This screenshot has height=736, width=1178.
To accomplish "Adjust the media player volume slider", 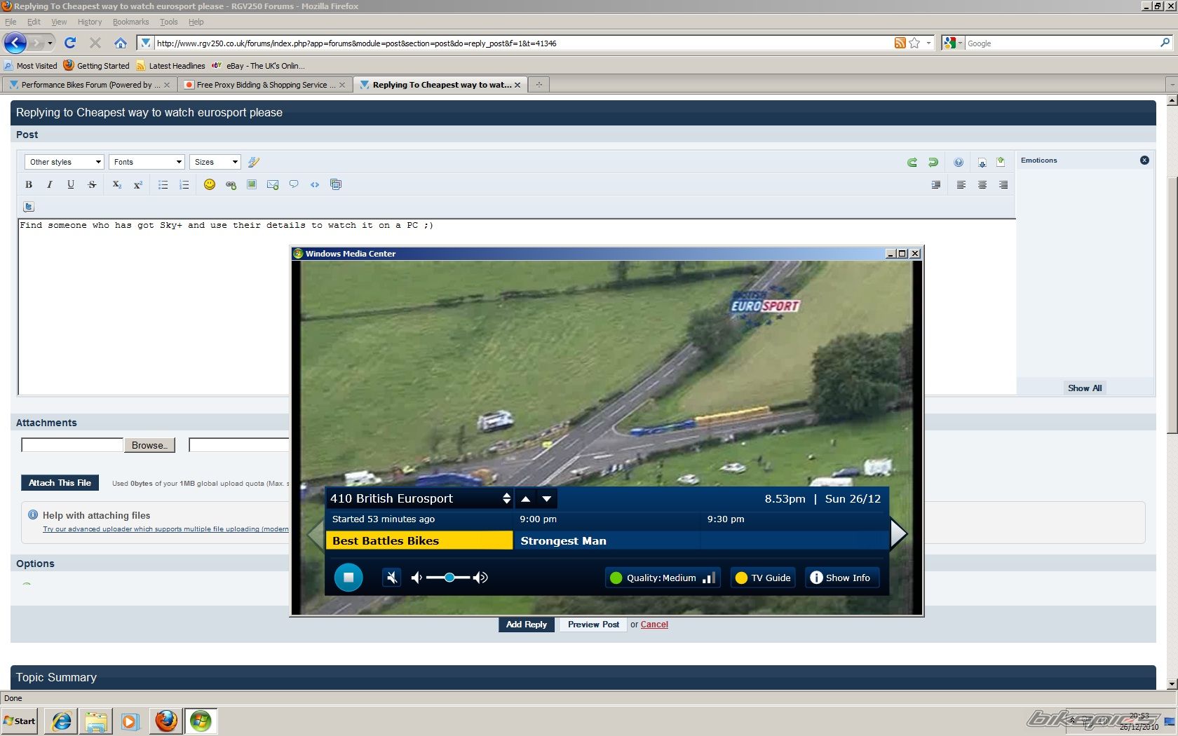I will (x=449, y=578).
